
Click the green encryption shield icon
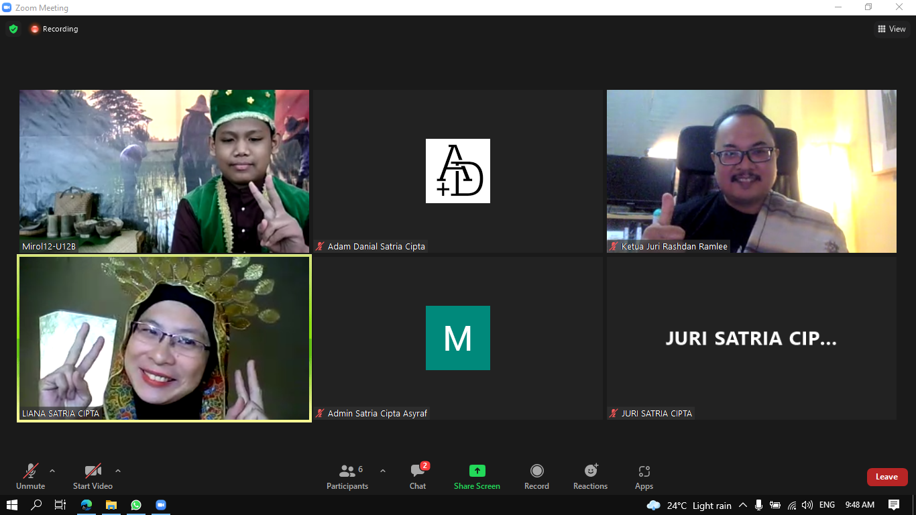13,29
